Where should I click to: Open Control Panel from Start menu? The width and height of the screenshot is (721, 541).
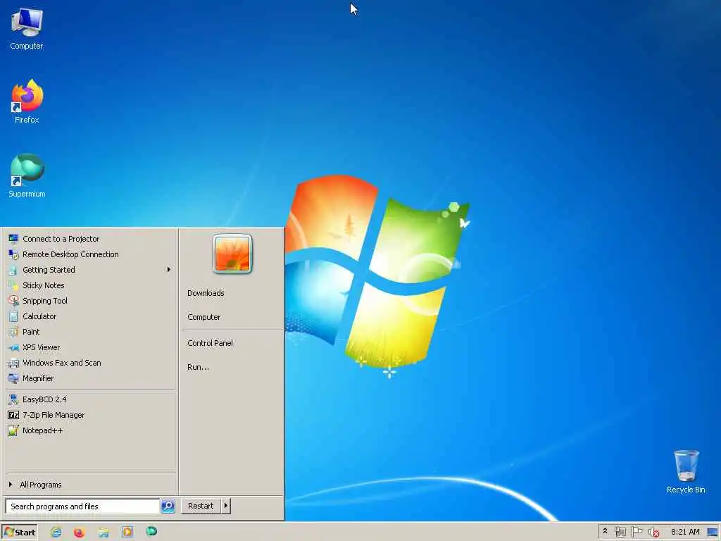pos(210,343)
